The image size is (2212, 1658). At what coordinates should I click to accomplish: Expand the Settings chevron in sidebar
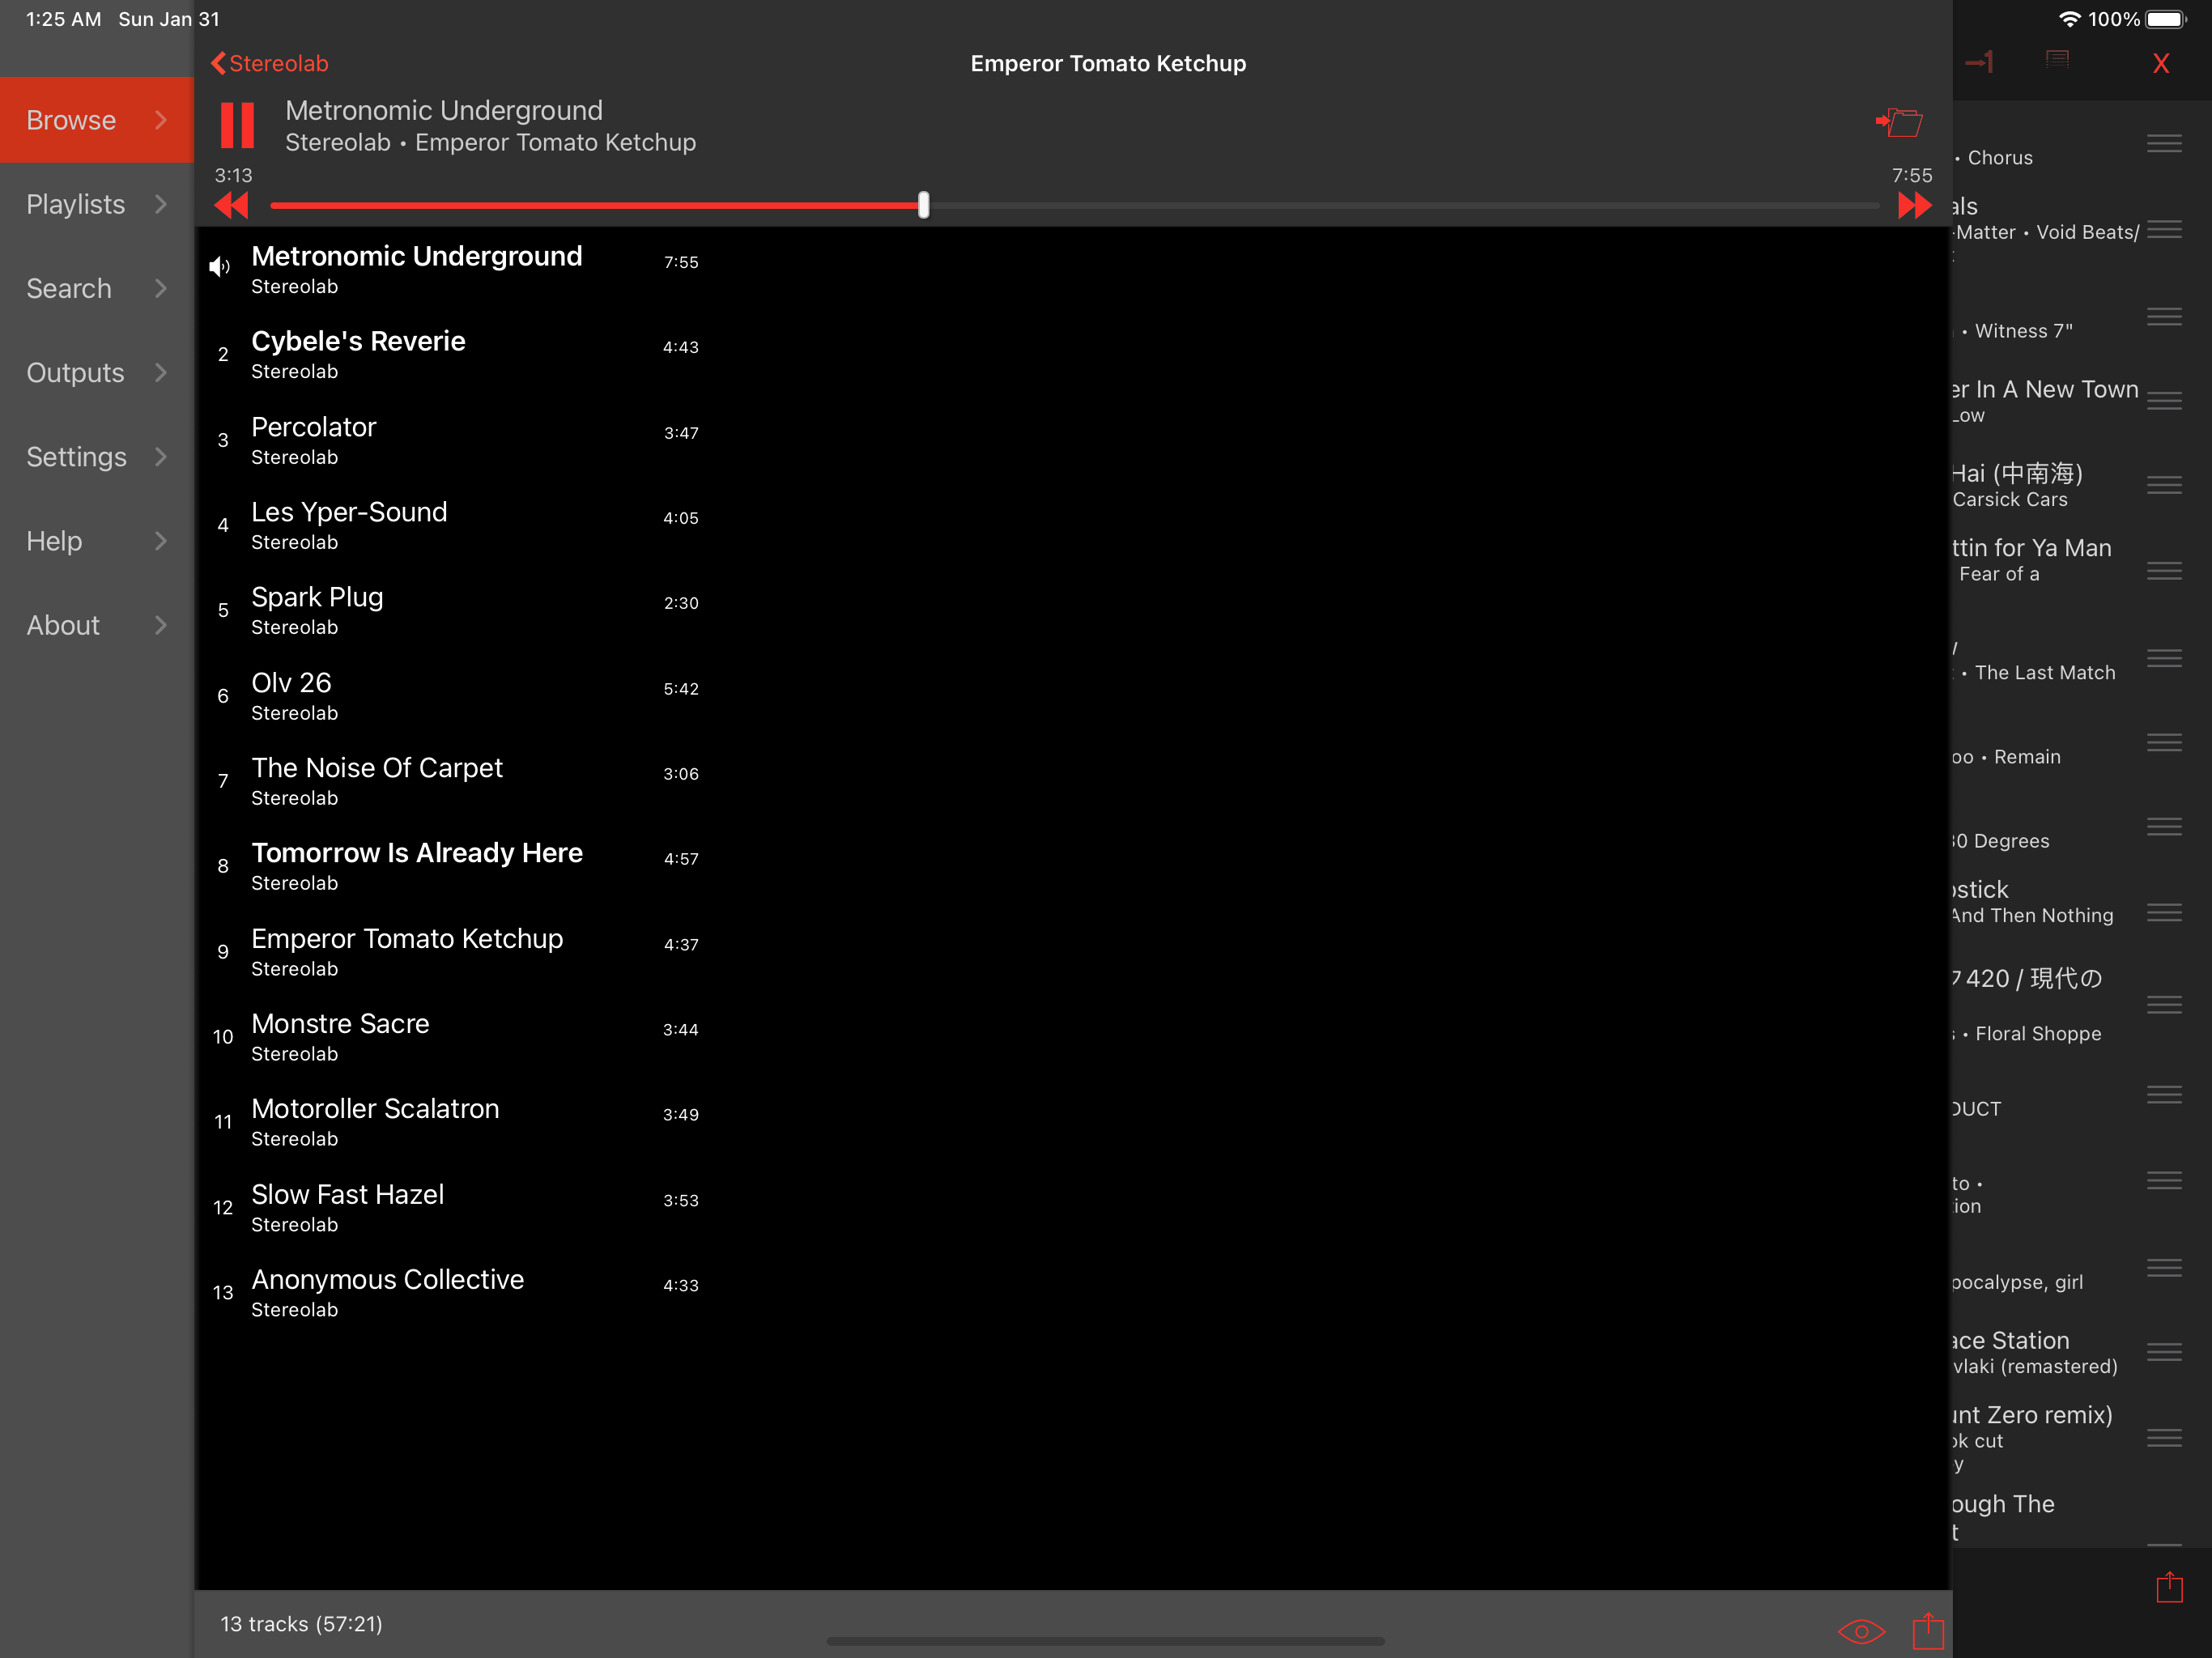point(161,457)
